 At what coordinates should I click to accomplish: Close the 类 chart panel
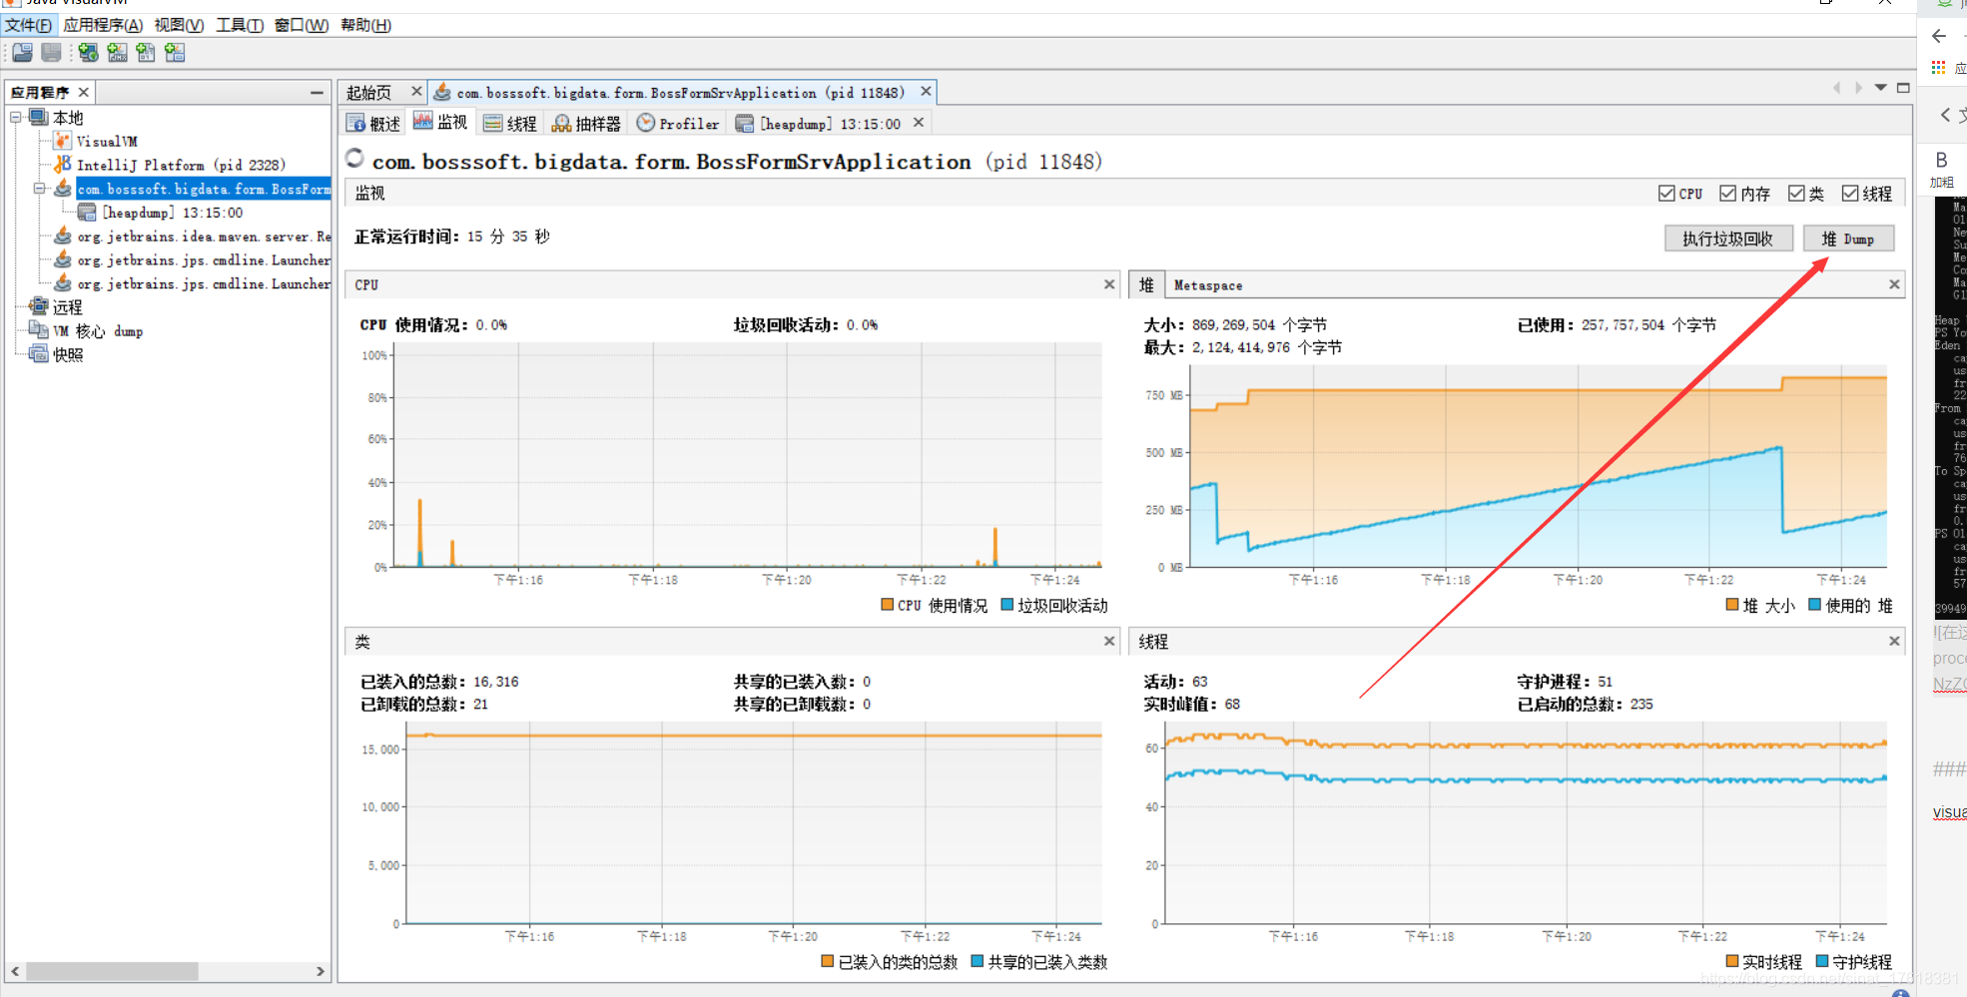tap(1109, 641)
